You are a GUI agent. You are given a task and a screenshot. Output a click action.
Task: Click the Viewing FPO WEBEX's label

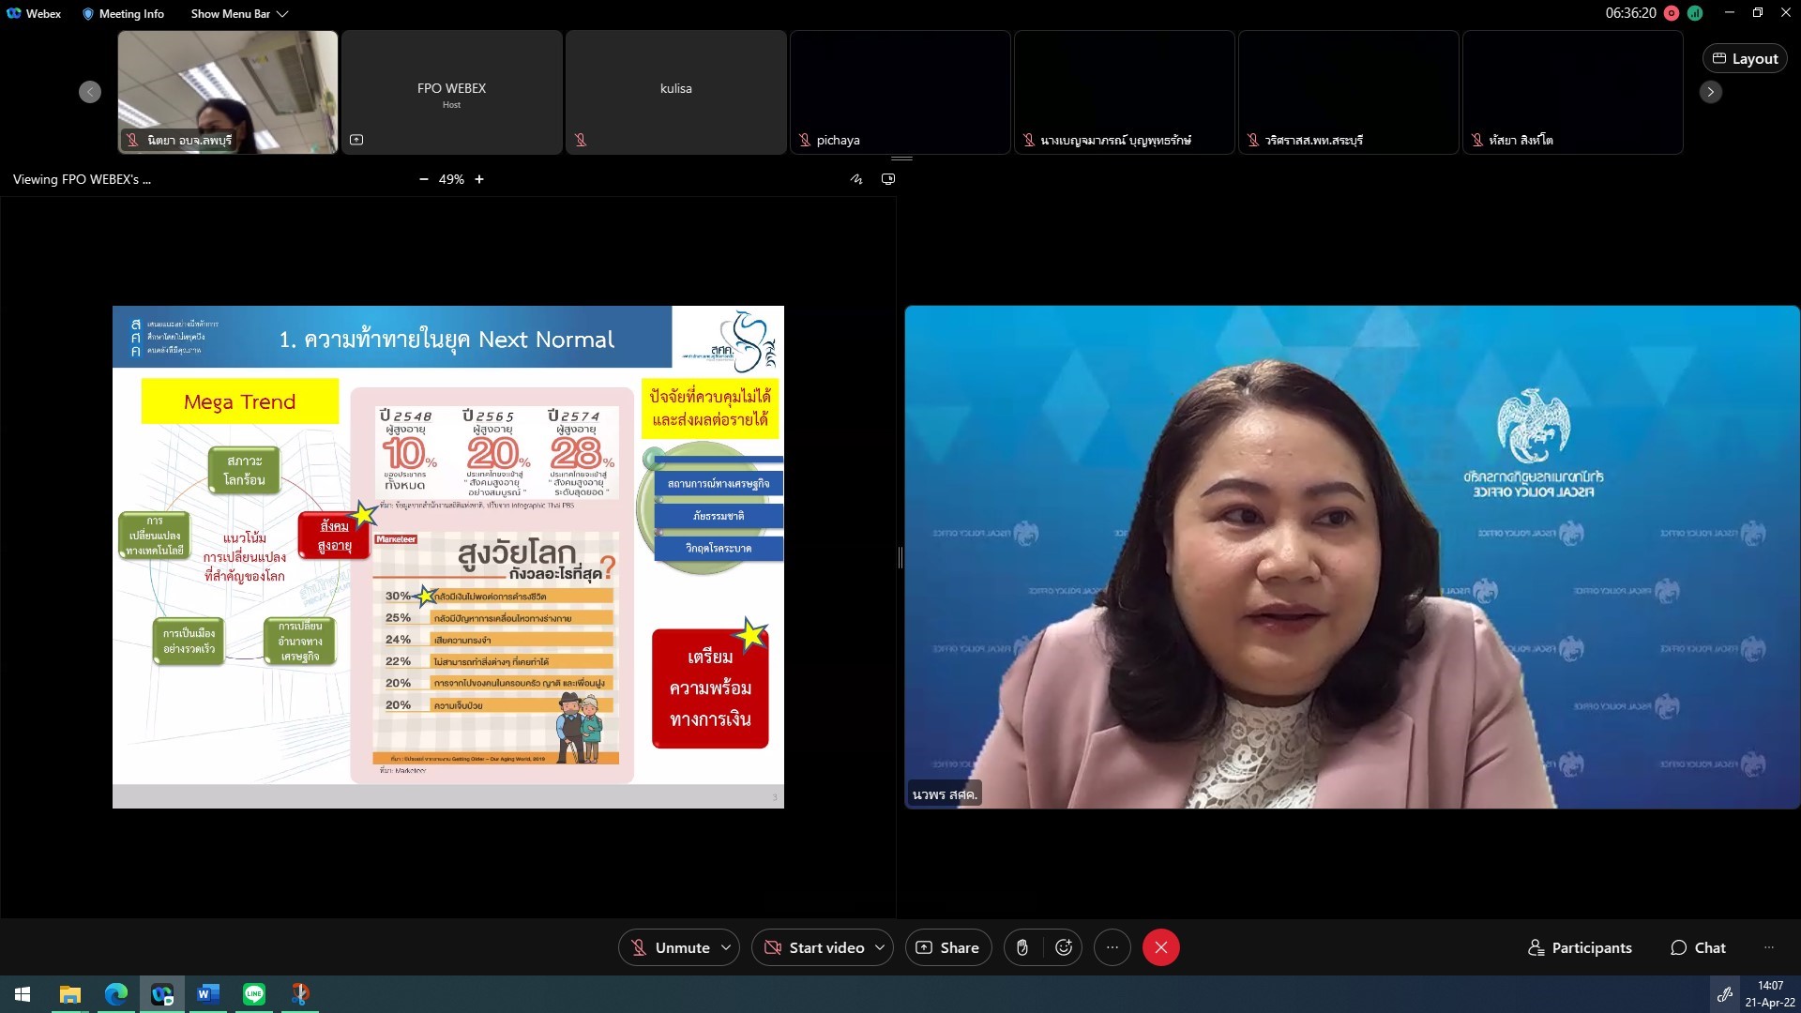point(82,179)
